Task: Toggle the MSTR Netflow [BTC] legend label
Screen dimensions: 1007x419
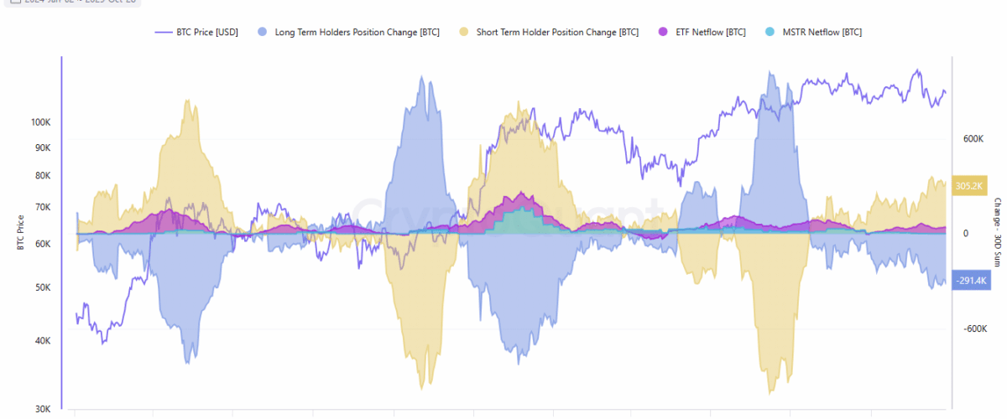Action: (822, 33)
